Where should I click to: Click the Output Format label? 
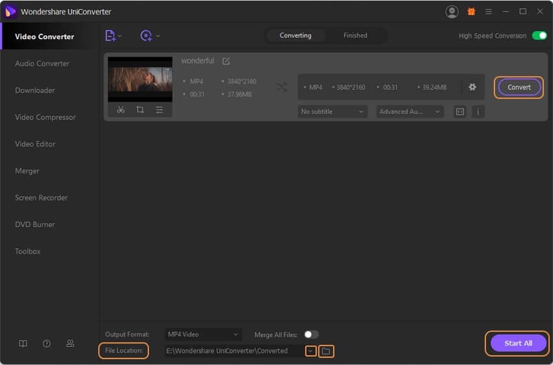[x=127, y=334]
